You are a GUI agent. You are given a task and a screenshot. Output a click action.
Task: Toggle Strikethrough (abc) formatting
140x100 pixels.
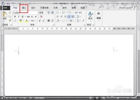28,17
